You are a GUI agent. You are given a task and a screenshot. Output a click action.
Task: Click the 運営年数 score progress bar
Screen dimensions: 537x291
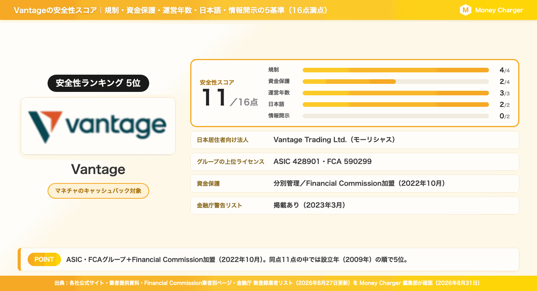395,93
